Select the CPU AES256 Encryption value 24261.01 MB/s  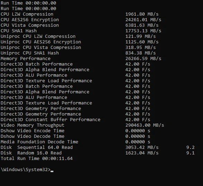tap(143, 19)
